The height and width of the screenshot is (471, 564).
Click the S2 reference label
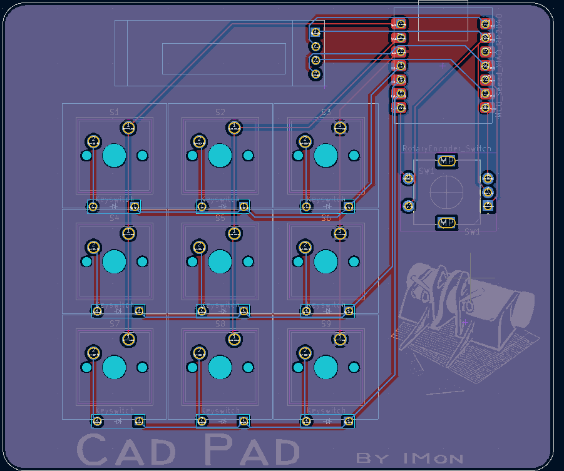coord(220,112)
